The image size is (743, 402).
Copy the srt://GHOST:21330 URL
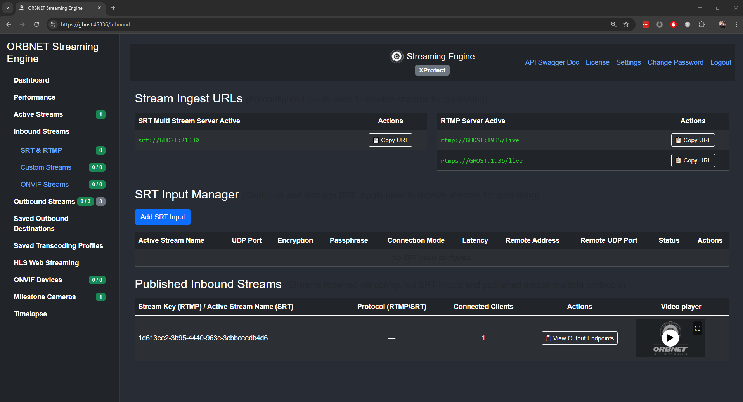point(390,140)
